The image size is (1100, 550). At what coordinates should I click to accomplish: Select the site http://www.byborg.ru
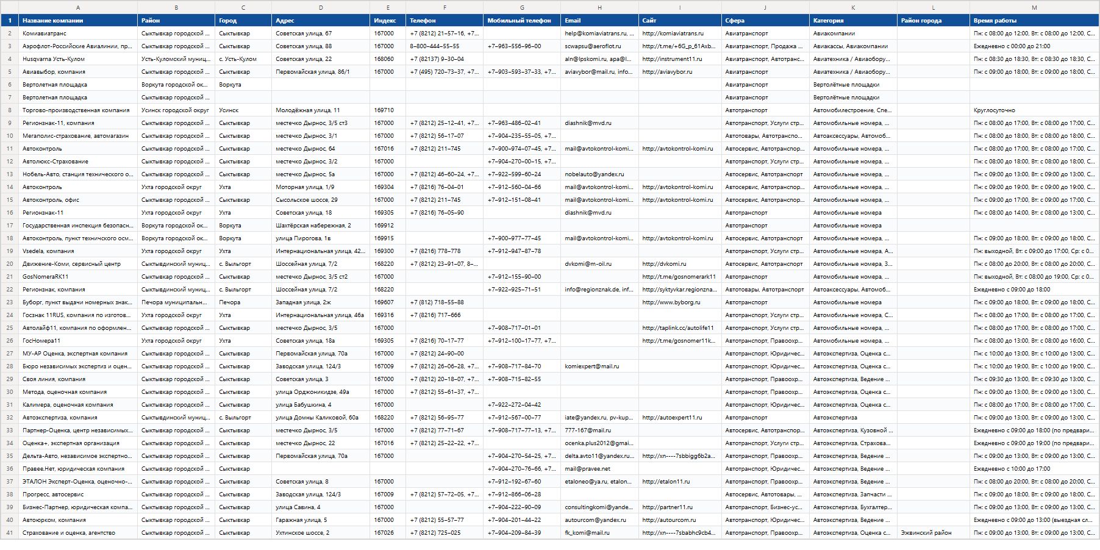680,302
